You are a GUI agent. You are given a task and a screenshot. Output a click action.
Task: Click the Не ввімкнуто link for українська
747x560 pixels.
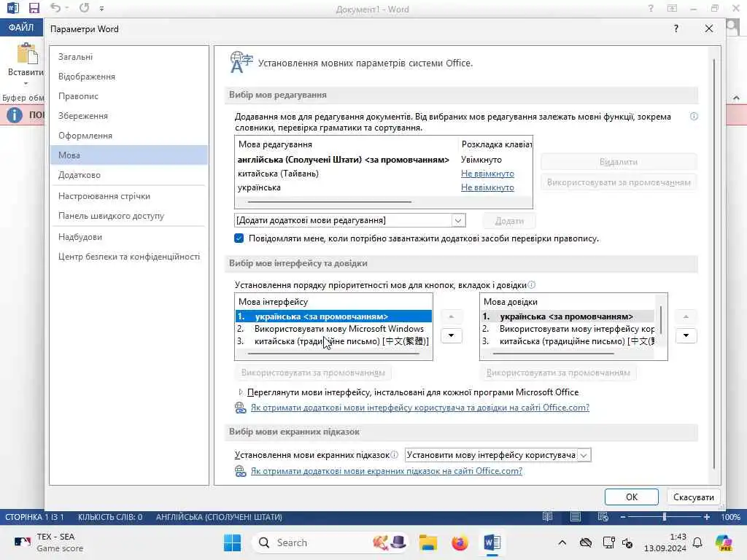(487, 187)
